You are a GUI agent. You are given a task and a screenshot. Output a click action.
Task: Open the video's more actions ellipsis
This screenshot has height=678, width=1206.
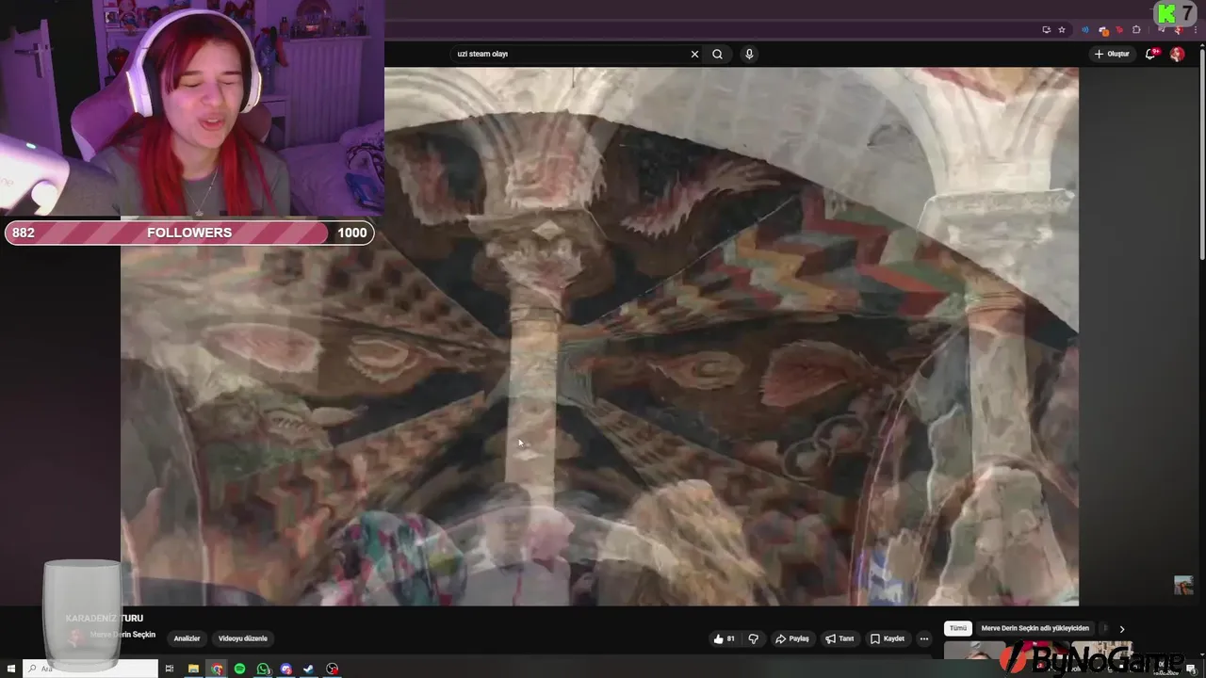click(x=923, y=638)
